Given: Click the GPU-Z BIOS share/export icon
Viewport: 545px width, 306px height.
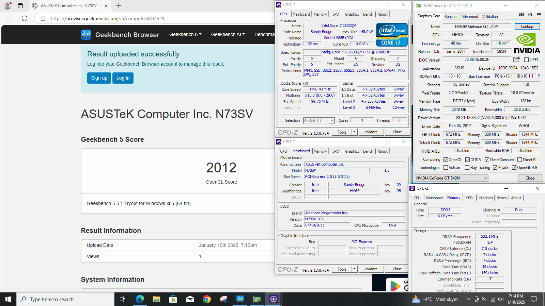Looking at the screenshot, I should click(516, 60).
